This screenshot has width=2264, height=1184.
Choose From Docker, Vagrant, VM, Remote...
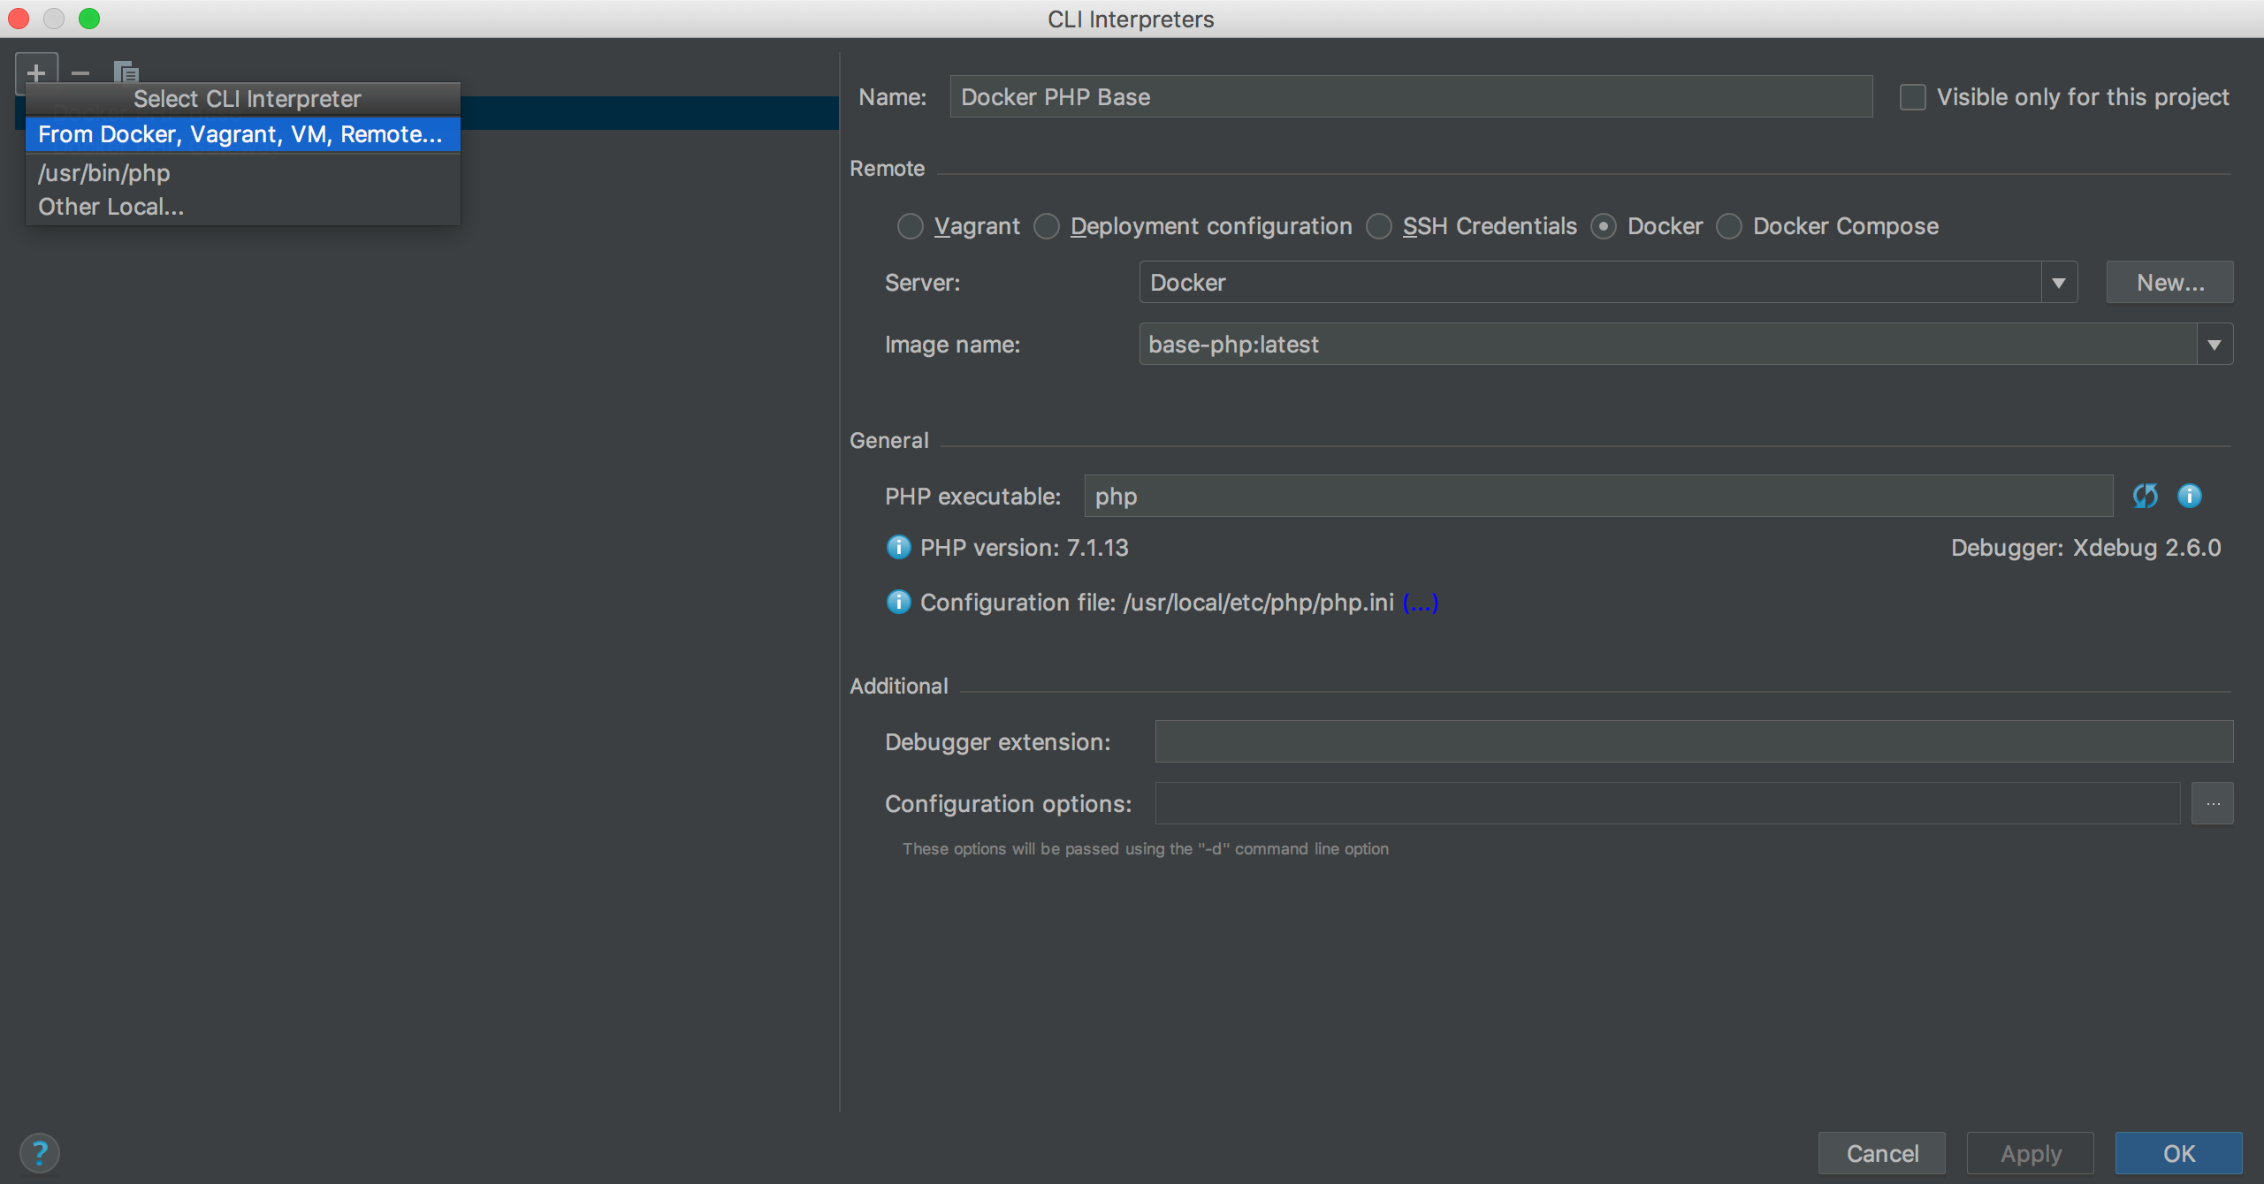pos(240,134)
